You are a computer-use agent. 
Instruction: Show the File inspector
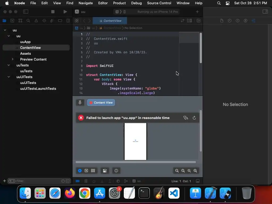222,21
